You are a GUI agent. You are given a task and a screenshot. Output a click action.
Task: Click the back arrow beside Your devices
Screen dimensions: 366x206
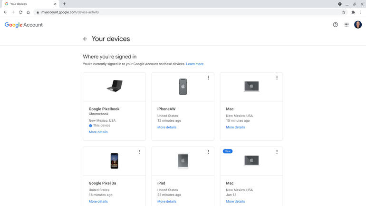pyautogui.click(x=85, y=39)
